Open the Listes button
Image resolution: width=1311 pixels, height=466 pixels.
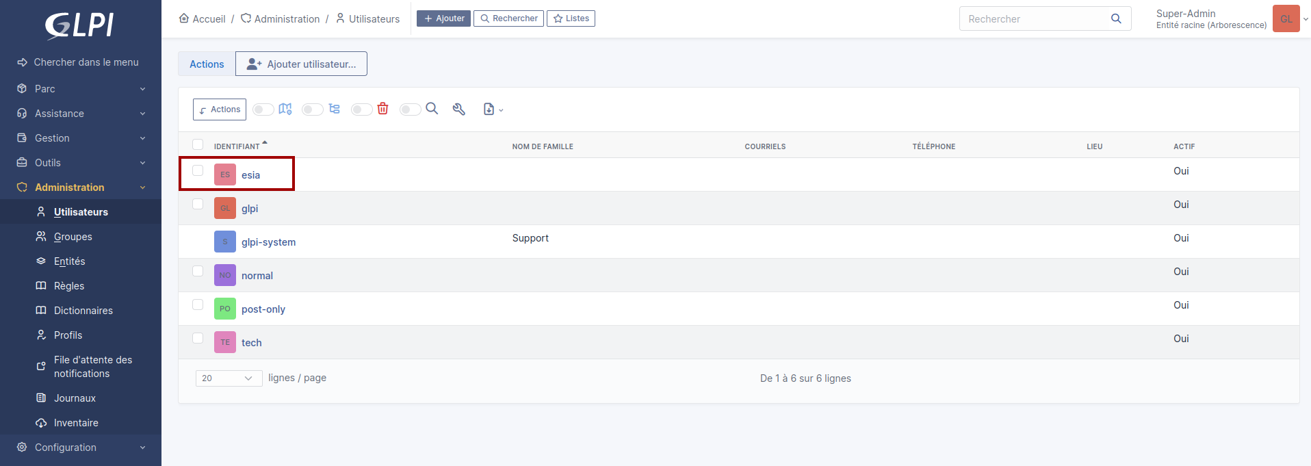click(x=571, y=18)
